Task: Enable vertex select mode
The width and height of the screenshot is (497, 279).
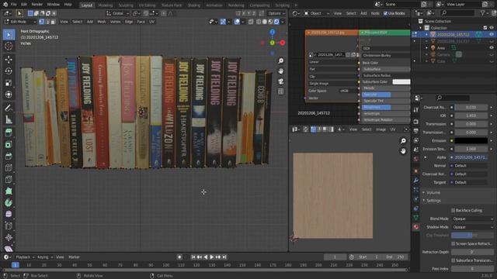Action: (41, 22)
